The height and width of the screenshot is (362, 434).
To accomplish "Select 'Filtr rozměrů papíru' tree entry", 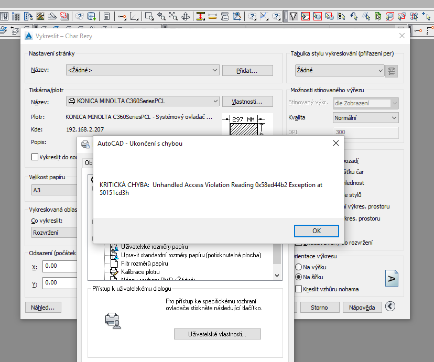I will [x=144, y=264].
